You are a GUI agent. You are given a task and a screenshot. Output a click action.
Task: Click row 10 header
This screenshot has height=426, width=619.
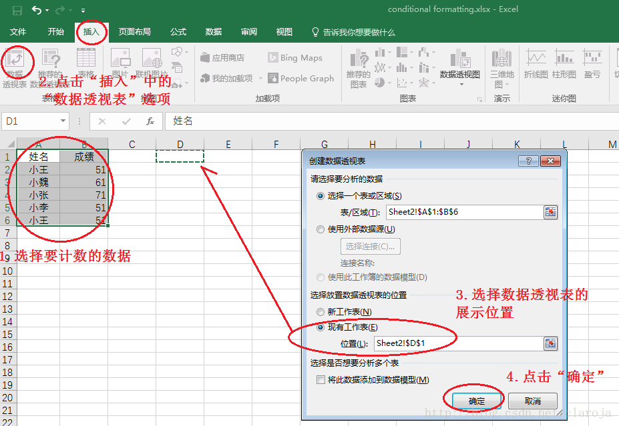[7, 271]
